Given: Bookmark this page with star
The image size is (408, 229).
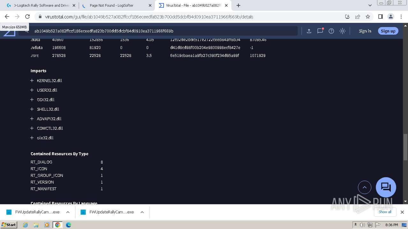Looking at the screenshot, I should click(368, 17).
